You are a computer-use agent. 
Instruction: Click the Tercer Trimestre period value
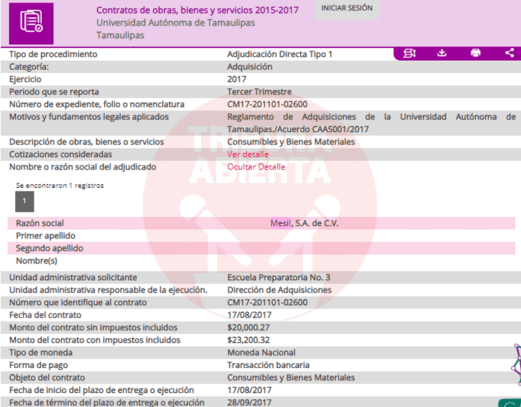(259, 92)
